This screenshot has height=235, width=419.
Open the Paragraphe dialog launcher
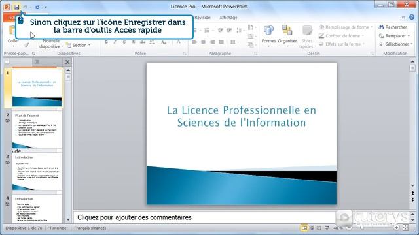point(256,54)
